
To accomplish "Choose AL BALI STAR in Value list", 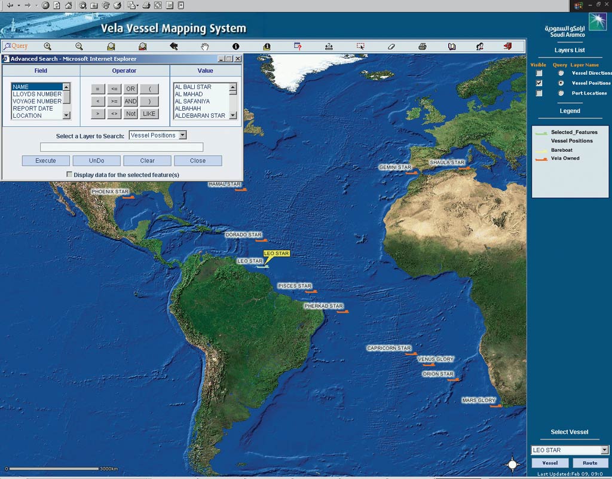I will 201,87.
